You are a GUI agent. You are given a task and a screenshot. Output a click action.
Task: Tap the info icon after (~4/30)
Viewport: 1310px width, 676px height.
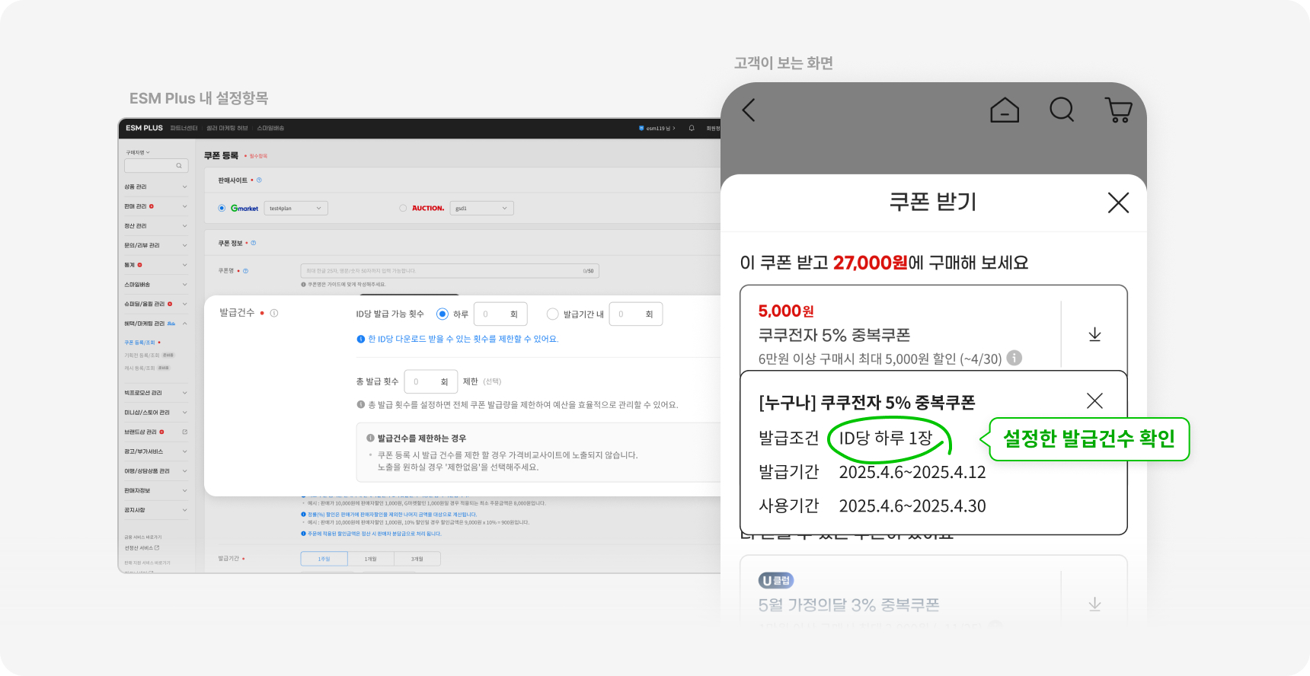(1014, 358)
